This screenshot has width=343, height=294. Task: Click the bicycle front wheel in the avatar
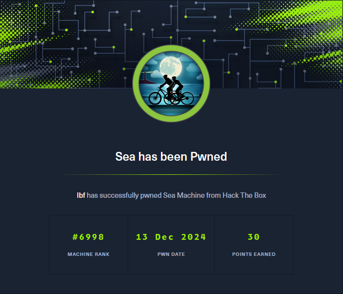pos(157,98)
